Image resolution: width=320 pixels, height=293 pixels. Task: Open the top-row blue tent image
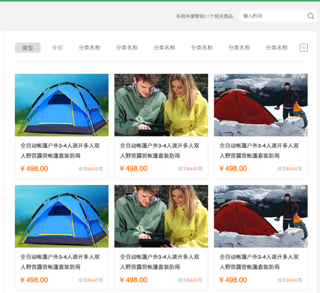62,105
